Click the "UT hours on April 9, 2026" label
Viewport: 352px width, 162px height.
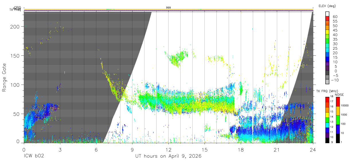(168, 156)
